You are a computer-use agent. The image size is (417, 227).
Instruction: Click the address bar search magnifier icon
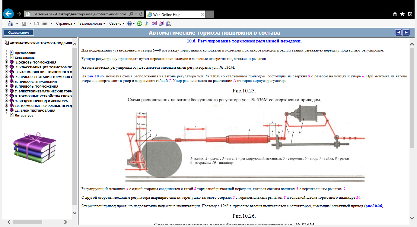coord(131,14)
